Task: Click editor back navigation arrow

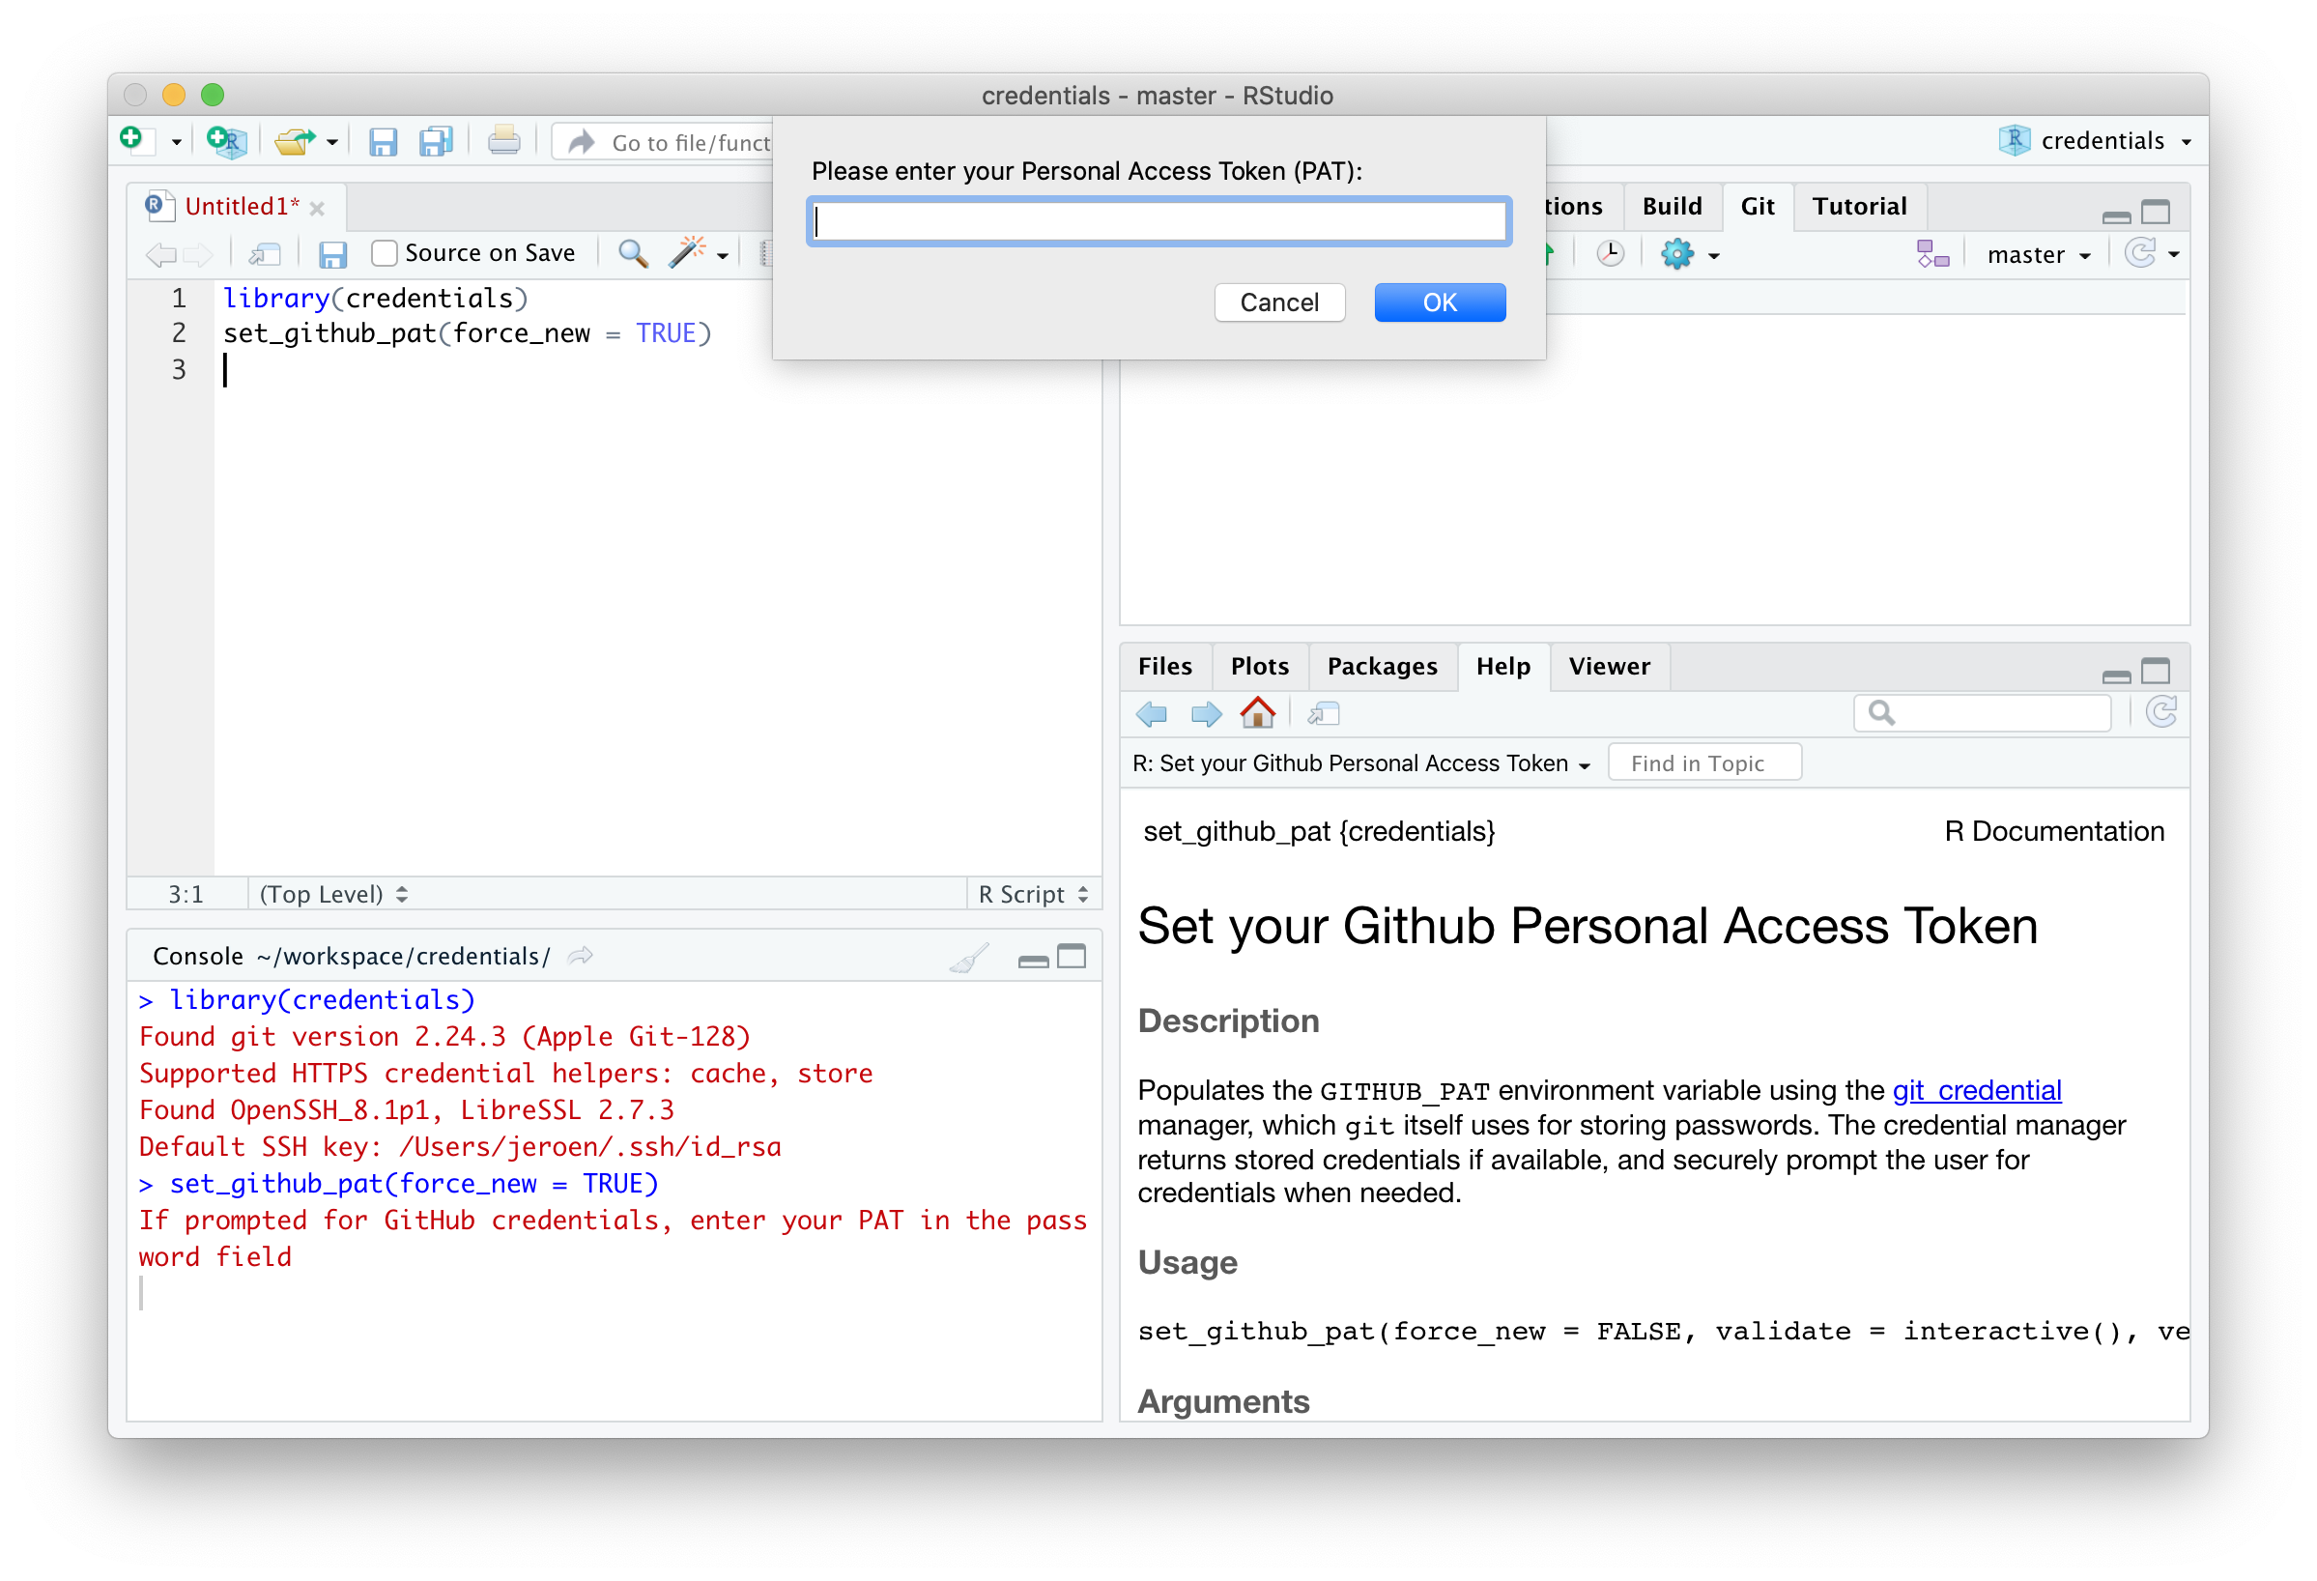Action: pyautogui.click(x=160, y=254)
